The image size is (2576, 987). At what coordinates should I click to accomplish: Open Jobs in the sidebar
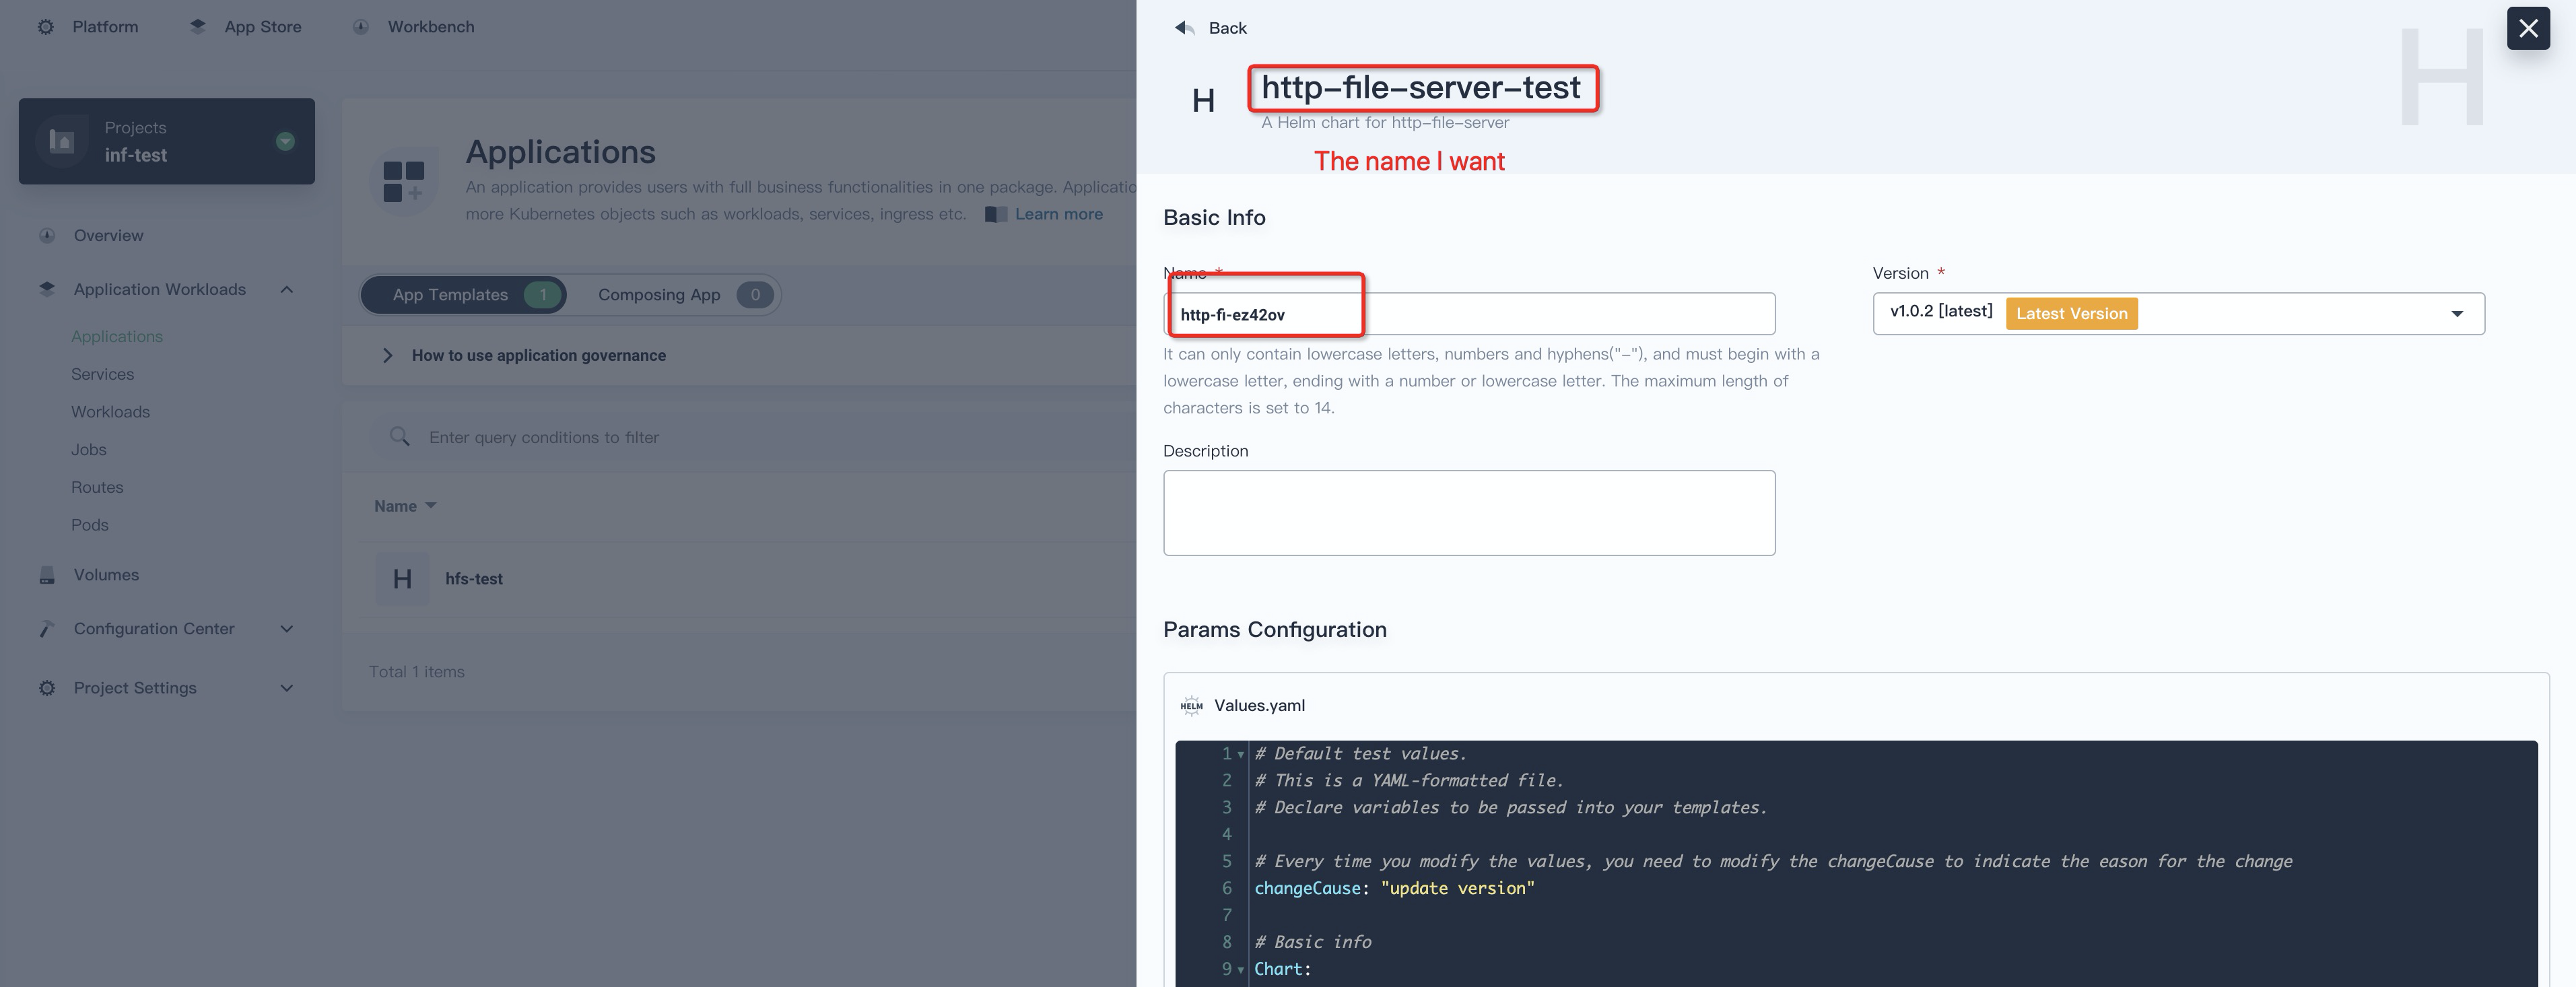(89, 450)
